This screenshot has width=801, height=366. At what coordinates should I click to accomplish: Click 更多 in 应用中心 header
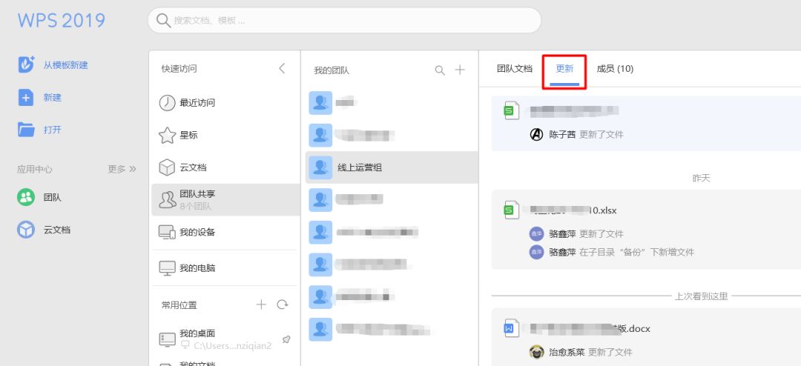pos(122,169)
